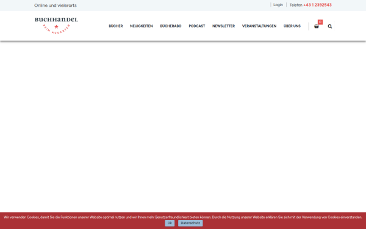Click the 'Telefon' label
This screenshot has width=366, height=229.
[296, 5]
